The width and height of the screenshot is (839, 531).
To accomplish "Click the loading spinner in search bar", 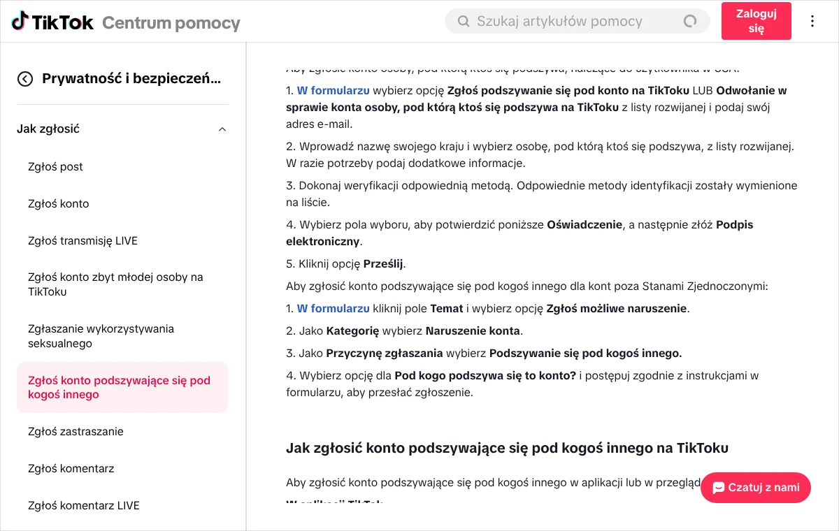I will (690, 21).
